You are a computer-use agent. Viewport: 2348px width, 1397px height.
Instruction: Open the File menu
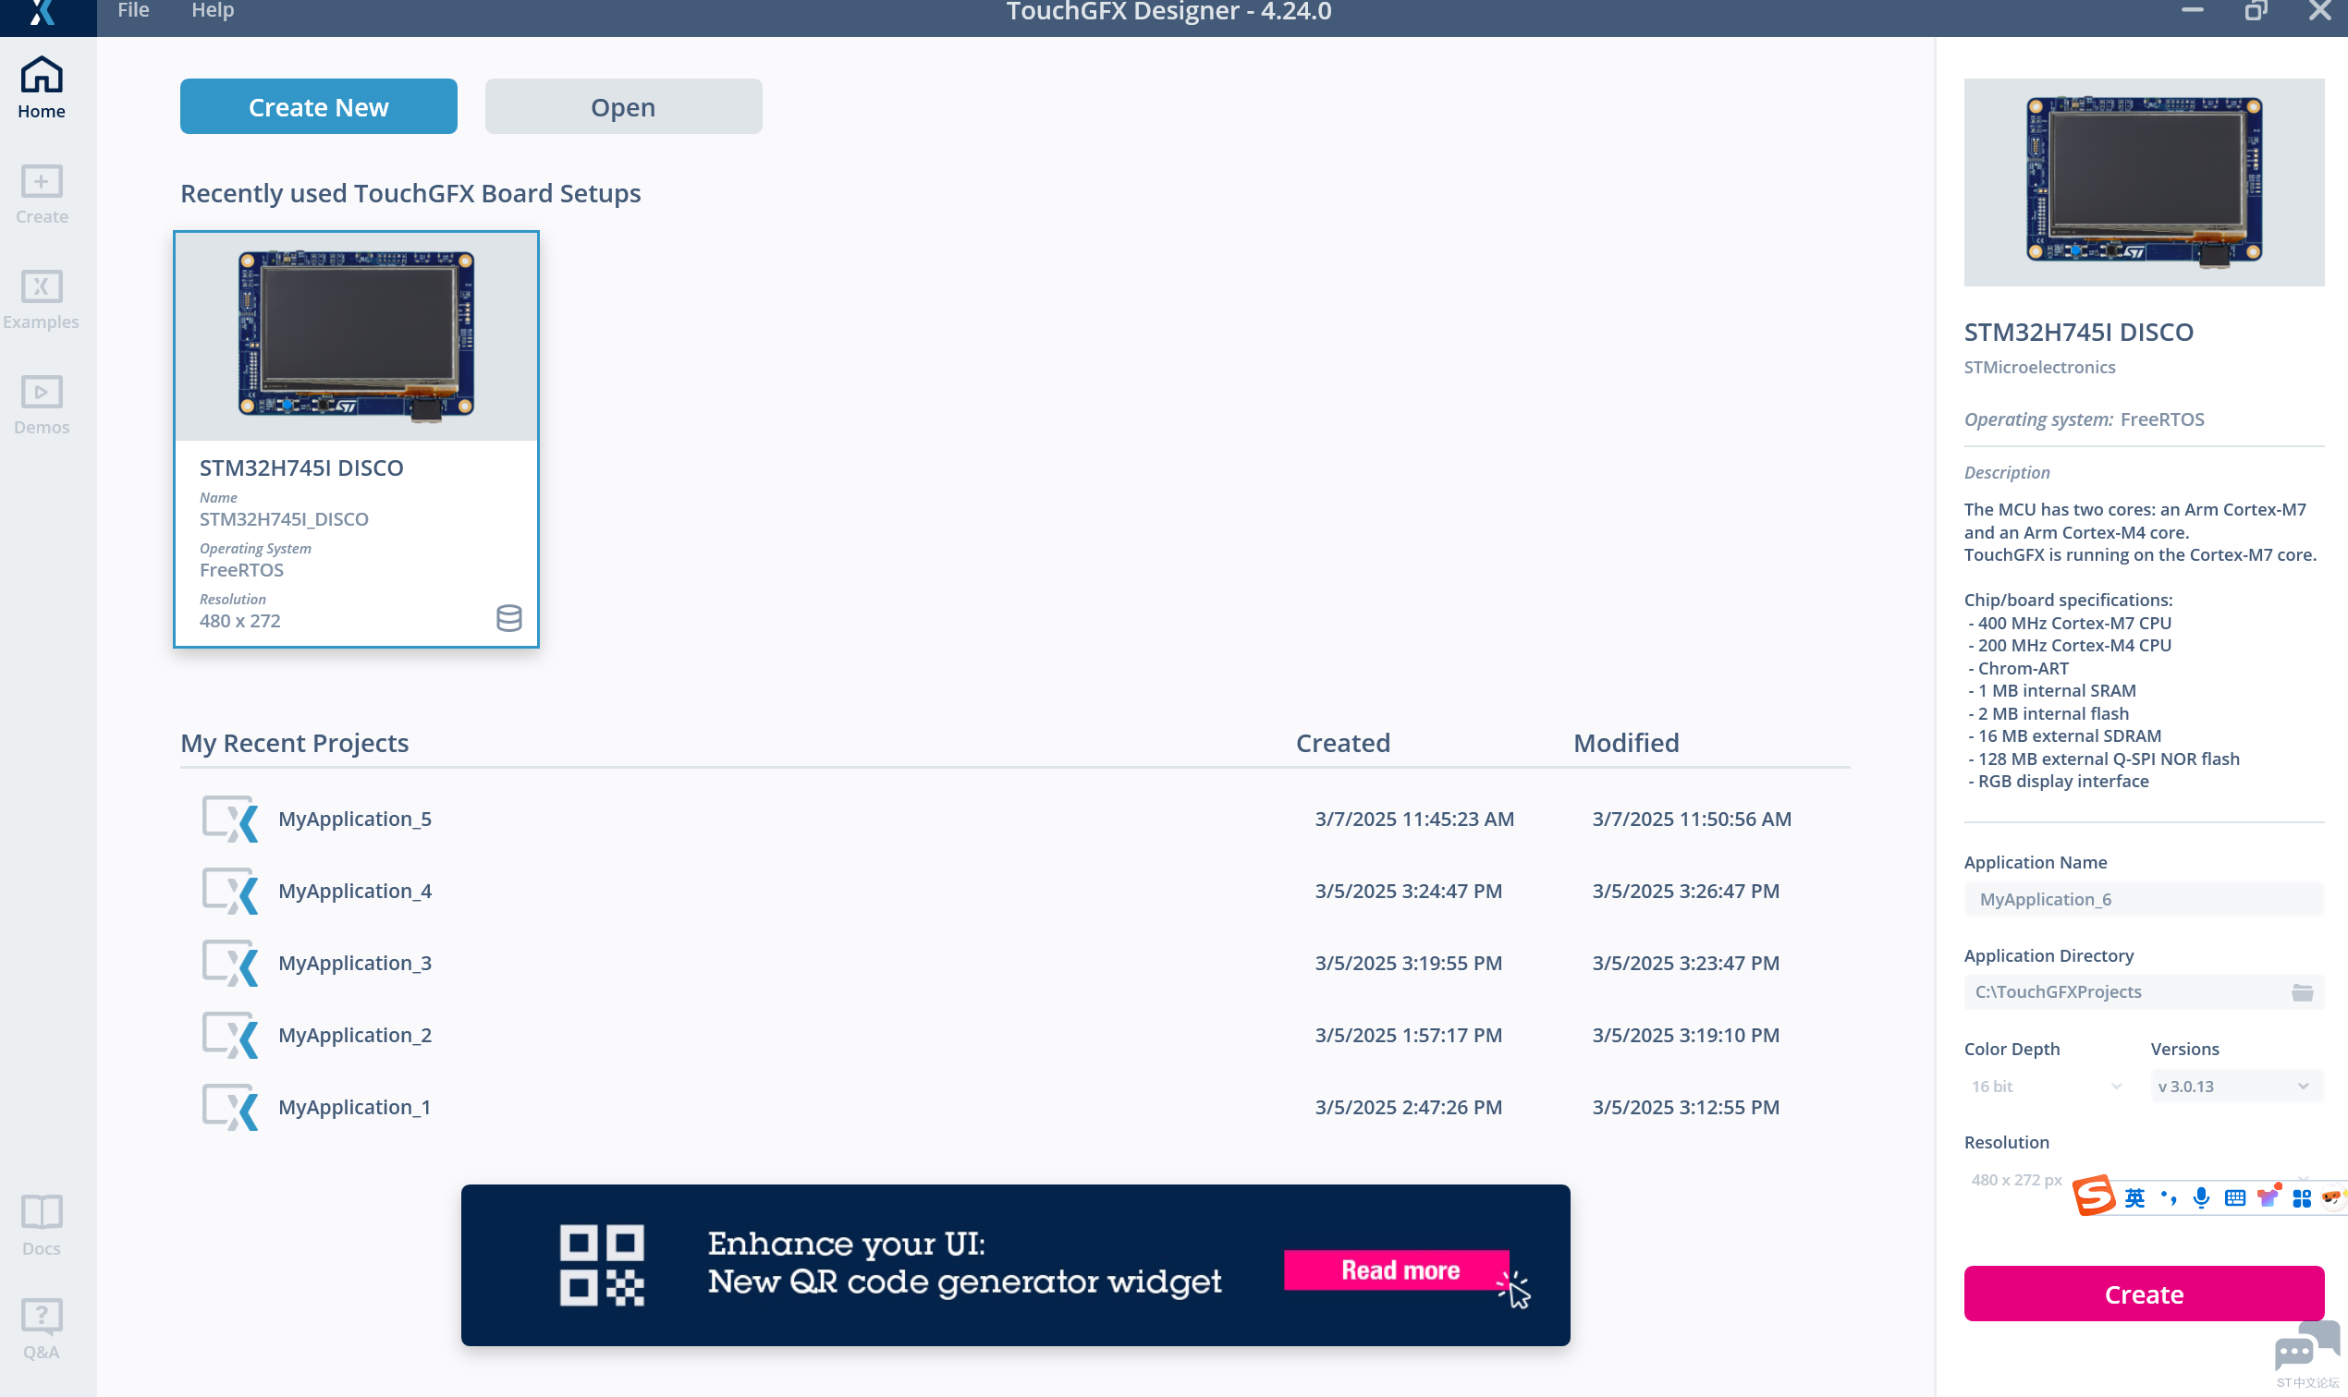point(134,10)
